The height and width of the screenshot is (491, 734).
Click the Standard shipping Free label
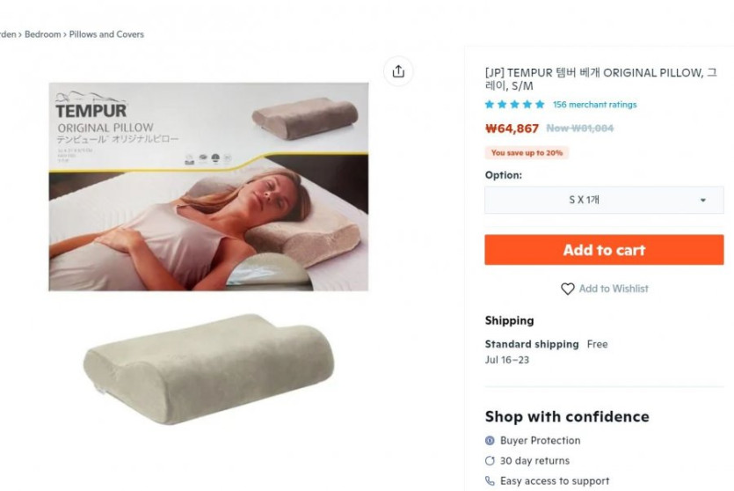pyautogui.click(x=546, y=344)
